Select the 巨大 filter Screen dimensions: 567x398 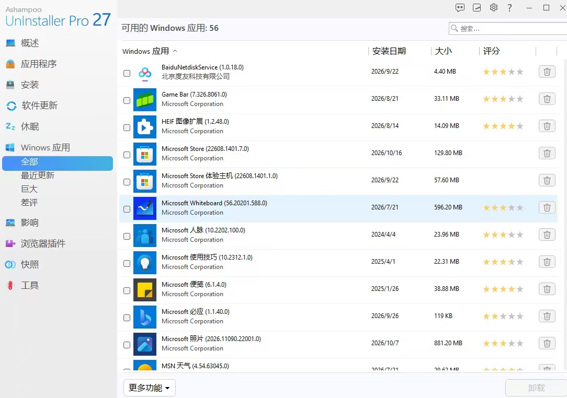click(x=29, y=189)
